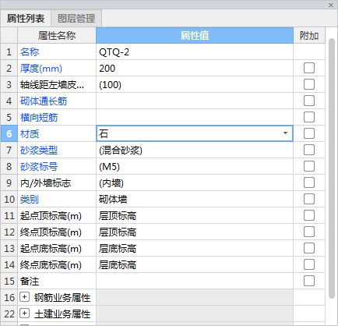This screenshot has height=326, width=338.
Task: Select the 砂浆标号 property label
Action: (x=39, y=167)
